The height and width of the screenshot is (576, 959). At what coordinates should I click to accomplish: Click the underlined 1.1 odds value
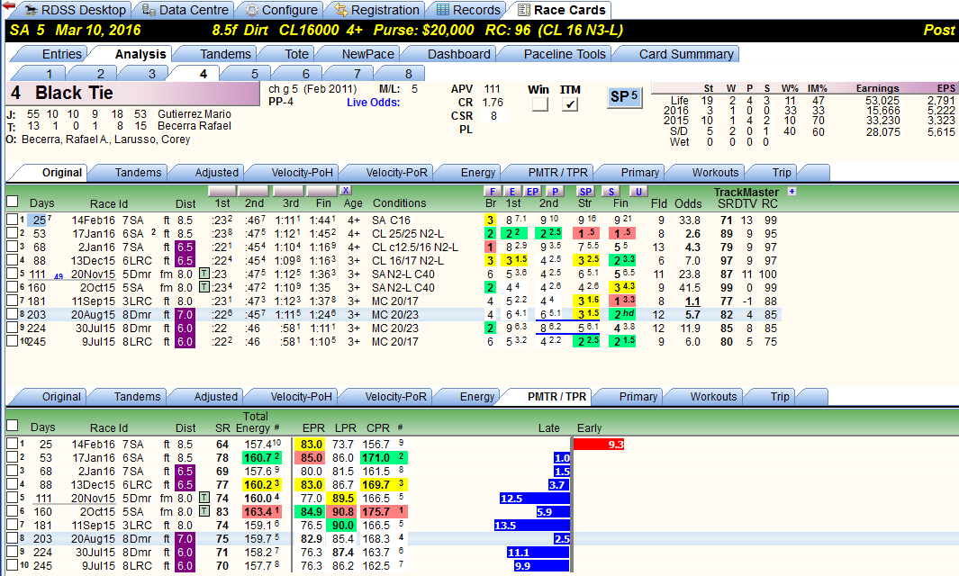point(692,301)
